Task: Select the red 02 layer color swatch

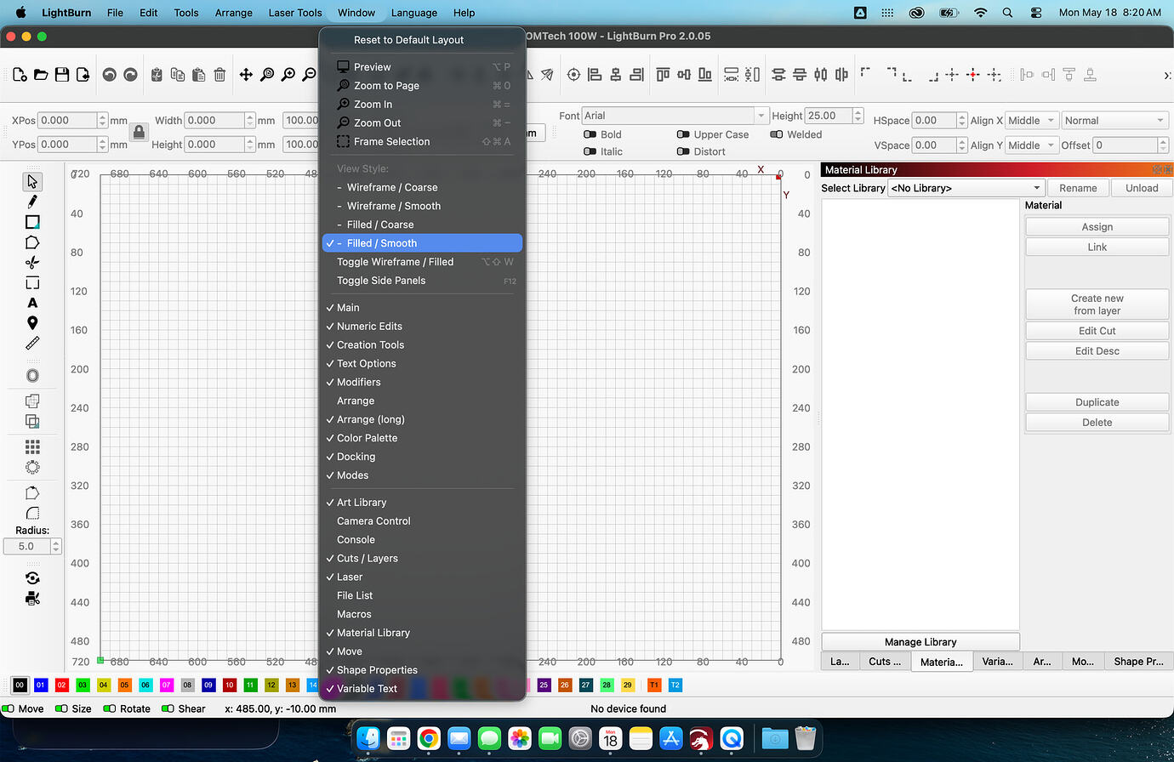Action: tap(61, 685)
